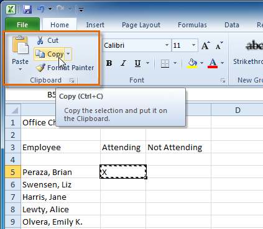This screenshot has height=229, width=263.
Task: Open Fill Color palette arrow
Action: pyautogui.click(x=201, y=63)
